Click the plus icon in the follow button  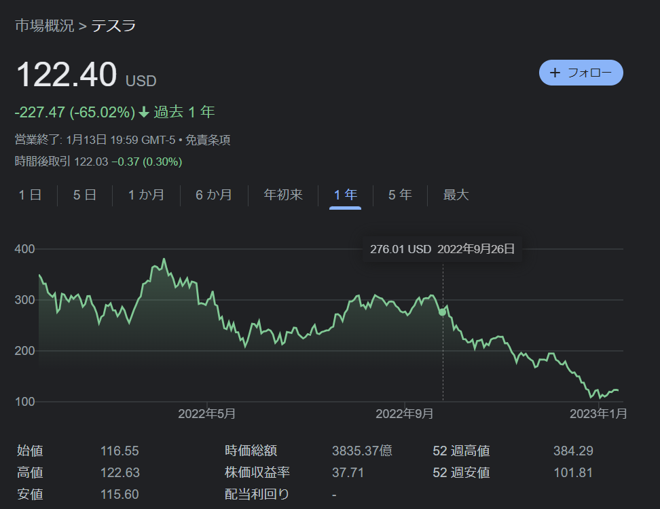pos(555,73)
